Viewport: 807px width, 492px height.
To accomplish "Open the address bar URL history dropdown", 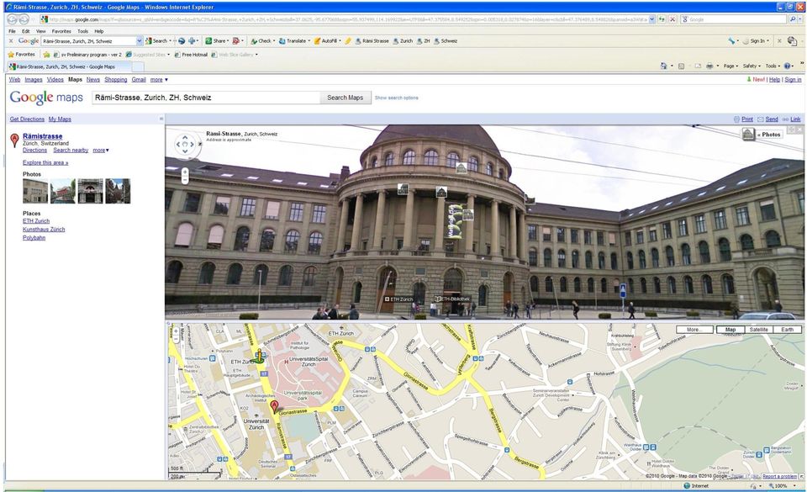I will coord(652,19).
